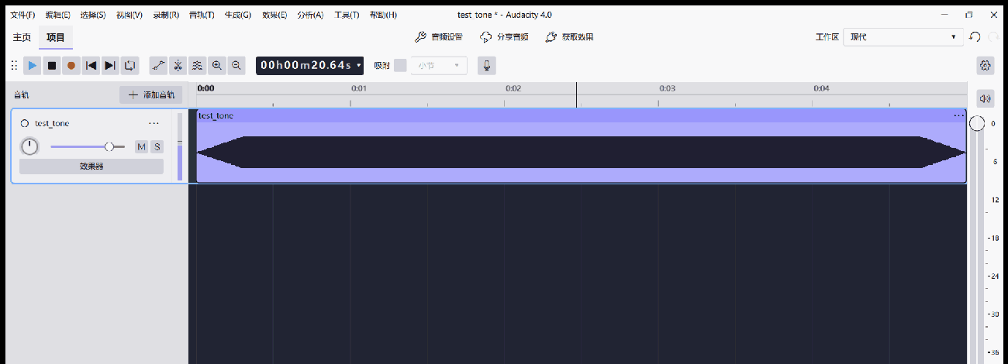Click the 0:01 mark on timeline ruler

click(358, 88)
